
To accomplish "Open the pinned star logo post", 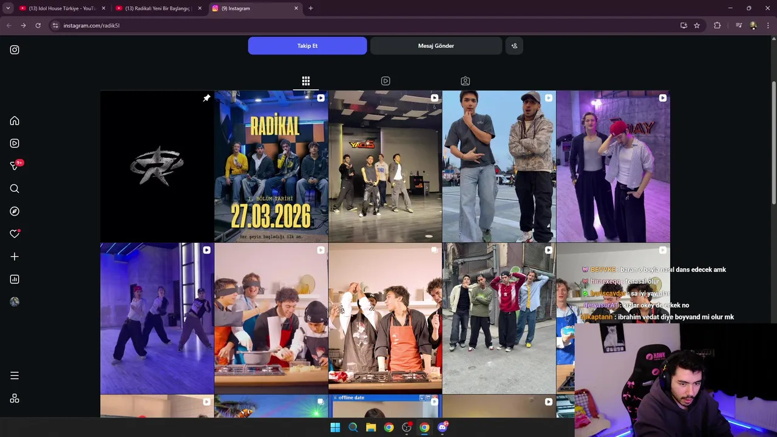I will pos(157,166).
